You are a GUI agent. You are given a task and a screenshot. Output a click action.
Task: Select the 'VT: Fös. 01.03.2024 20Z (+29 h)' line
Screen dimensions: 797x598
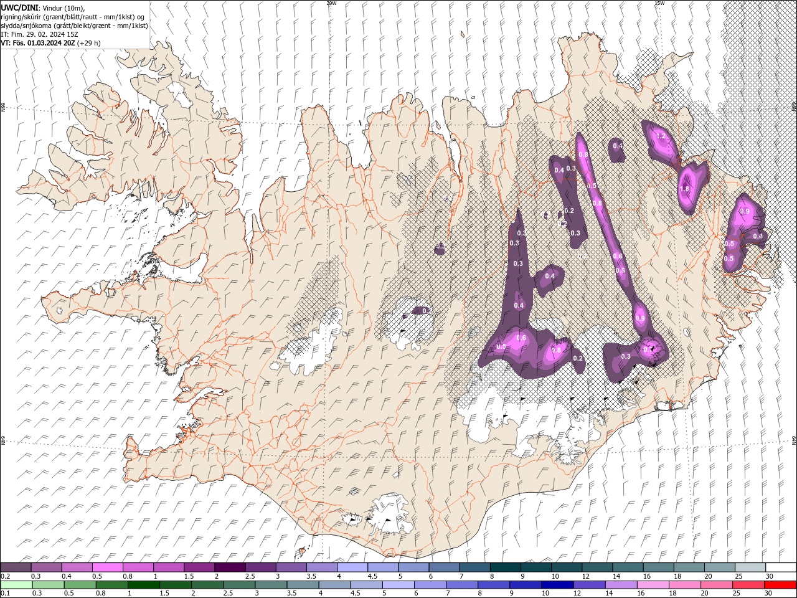tap(51, 43)
